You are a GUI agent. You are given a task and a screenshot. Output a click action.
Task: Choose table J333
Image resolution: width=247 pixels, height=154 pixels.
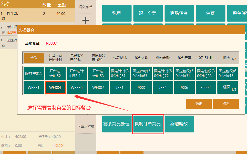tap(141, 87)
